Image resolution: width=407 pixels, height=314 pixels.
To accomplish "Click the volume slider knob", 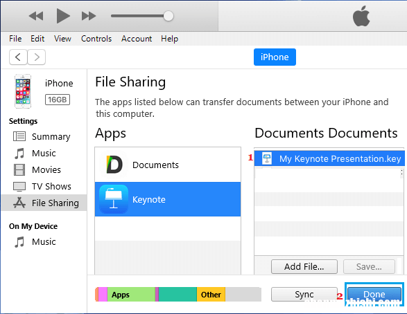I will tap(168, 16).
